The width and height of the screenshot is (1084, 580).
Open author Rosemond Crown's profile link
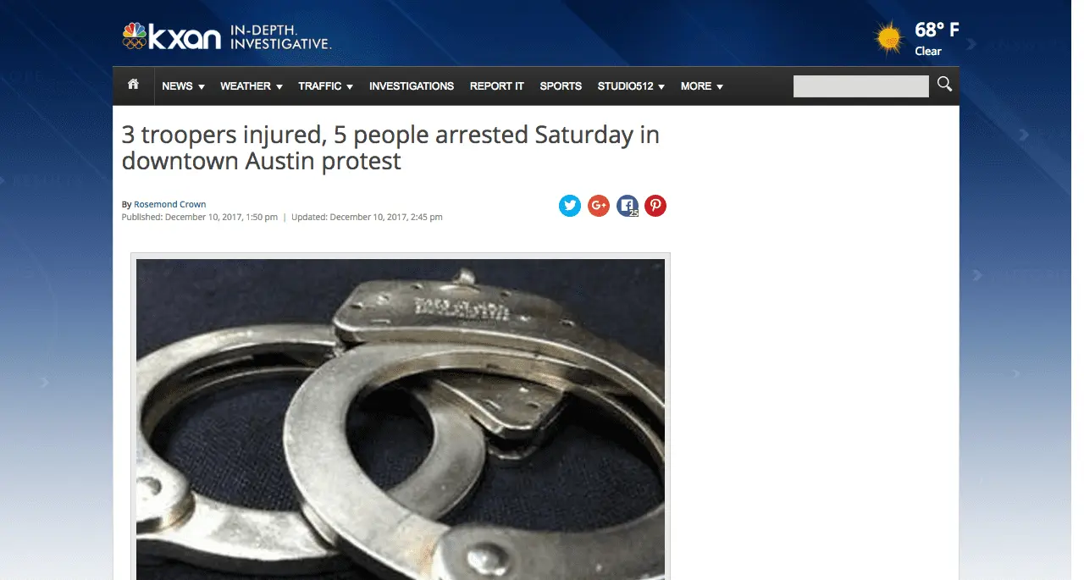click(x=170, y=204)
